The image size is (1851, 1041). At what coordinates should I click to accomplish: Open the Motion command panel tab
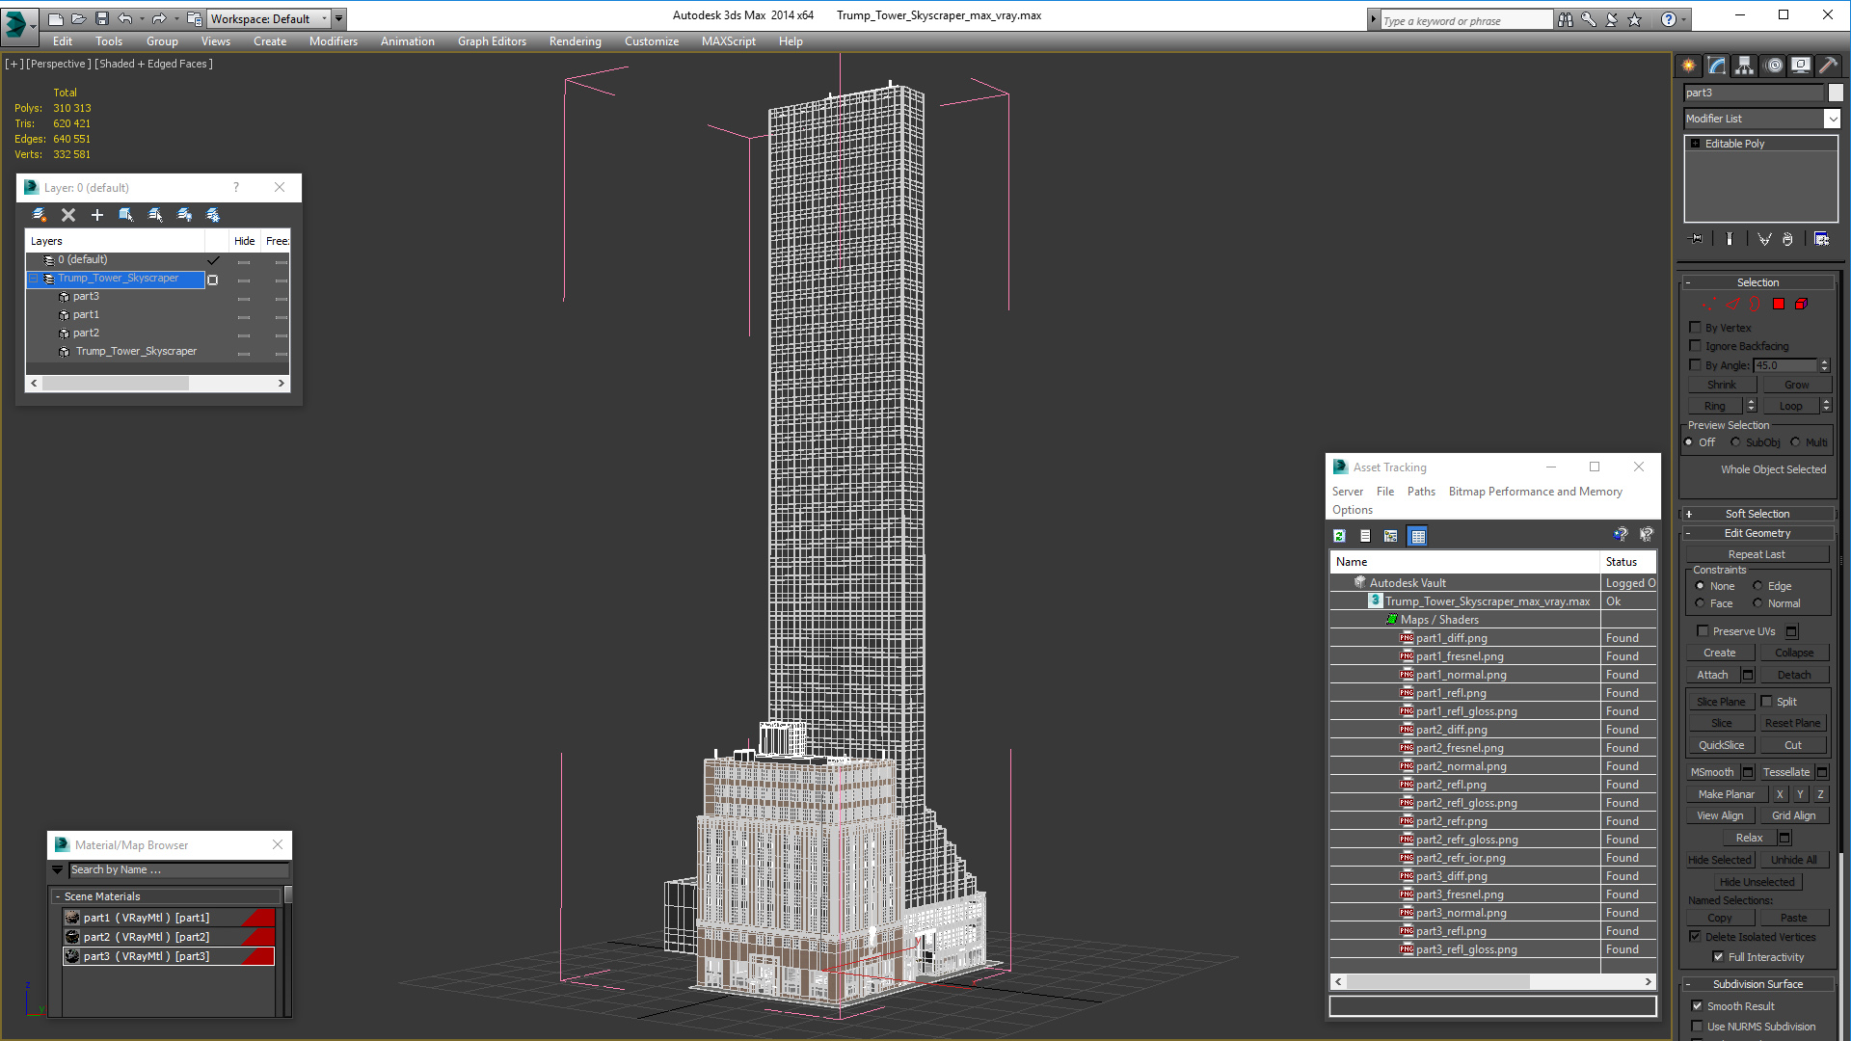click(1774, 66)
